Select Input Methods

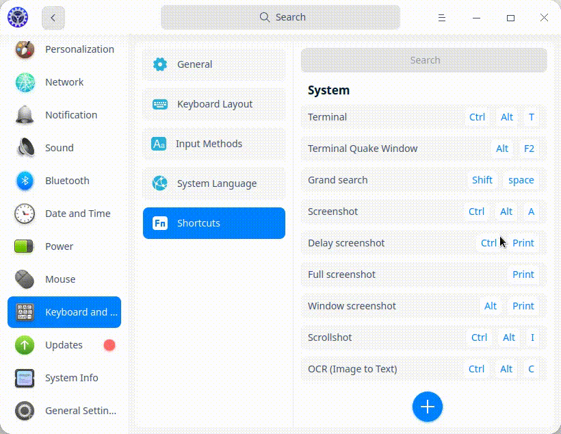pyautogui.click(x=213, y=144)
